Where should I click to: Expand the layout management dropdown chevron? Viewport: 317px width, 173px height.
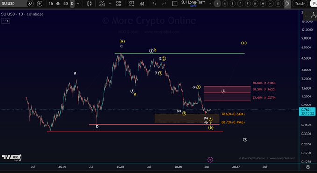pos(210,3)
